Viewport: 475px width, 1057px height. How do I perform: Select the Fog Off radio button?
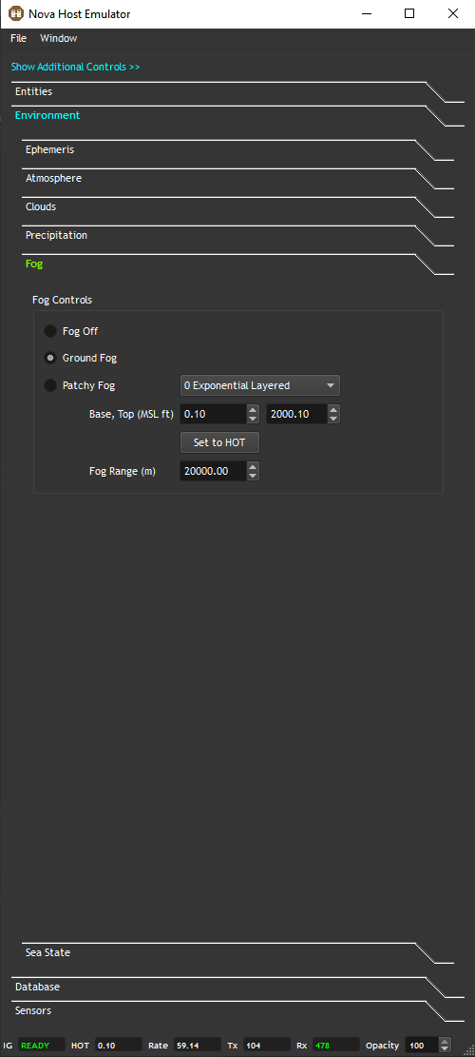[50, 332]
